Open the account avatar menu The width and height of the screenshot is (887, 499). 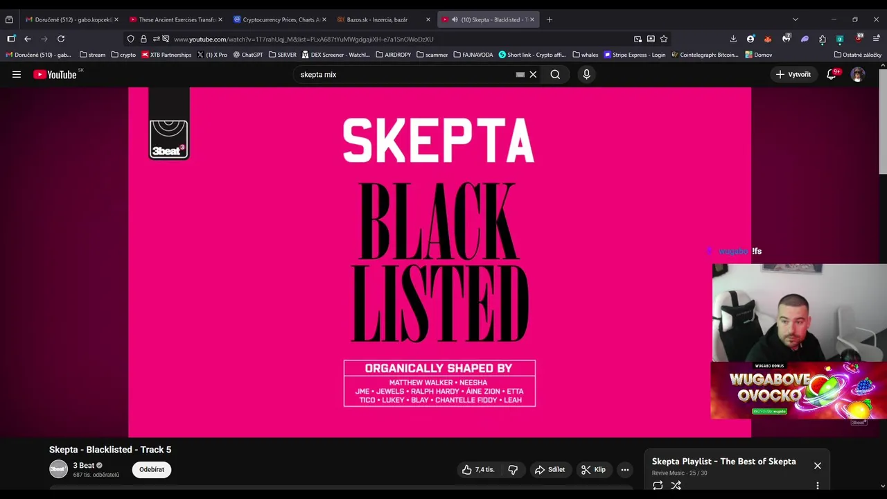pos(858,74)
